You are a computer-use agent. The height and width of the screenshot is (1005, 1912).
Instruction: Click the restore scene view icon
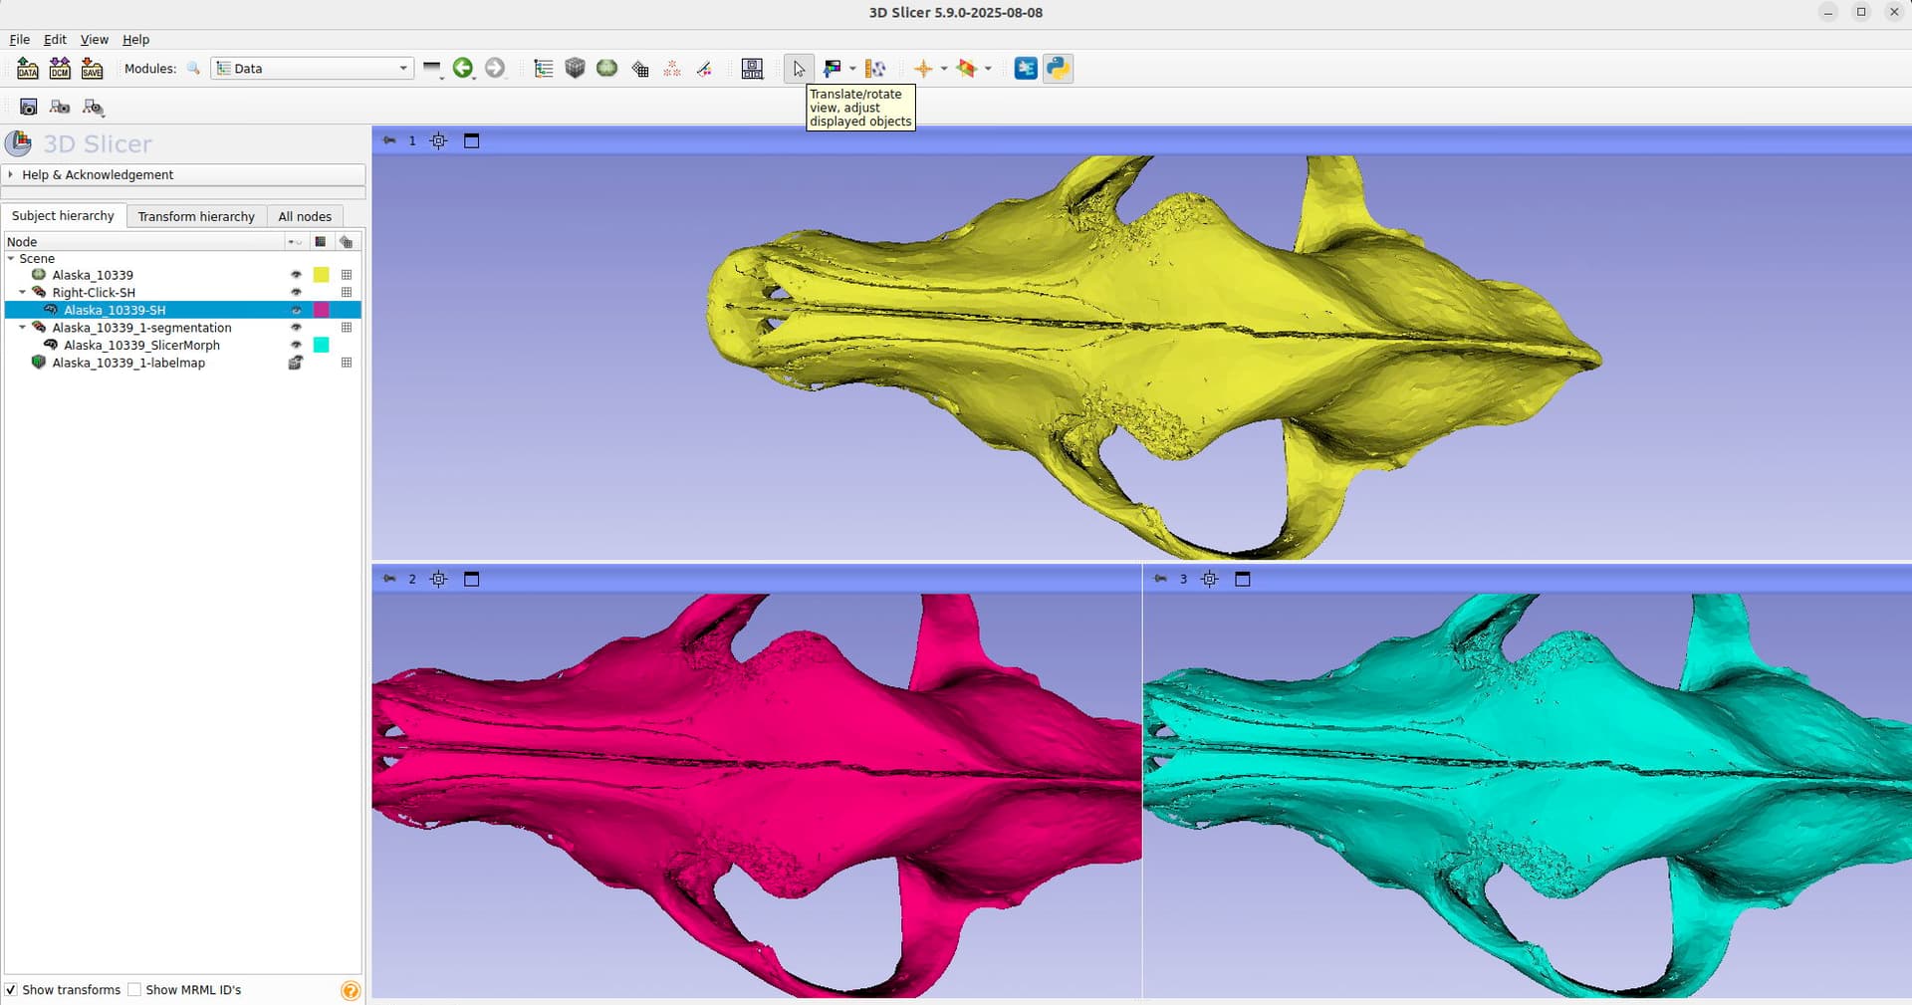(93, 107)
